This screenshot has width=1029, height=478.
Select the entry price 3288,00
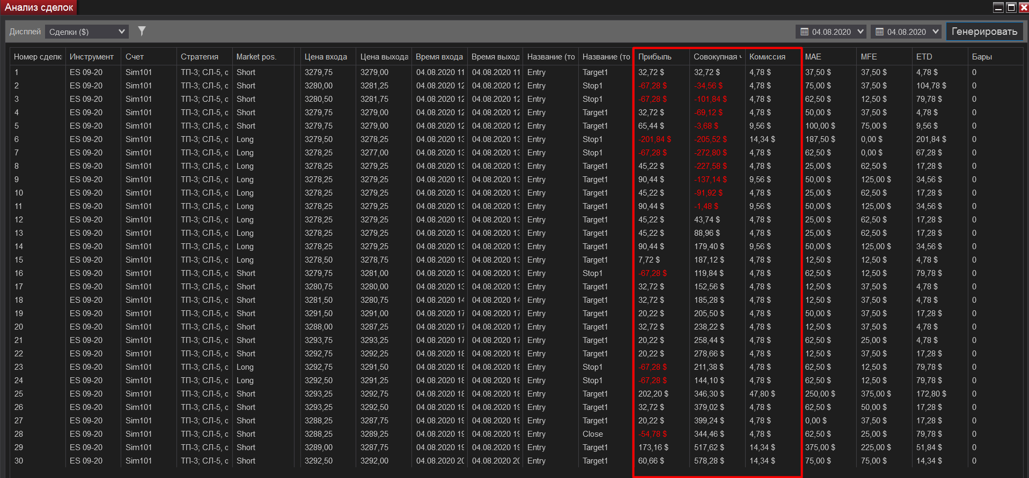[319, 327]
